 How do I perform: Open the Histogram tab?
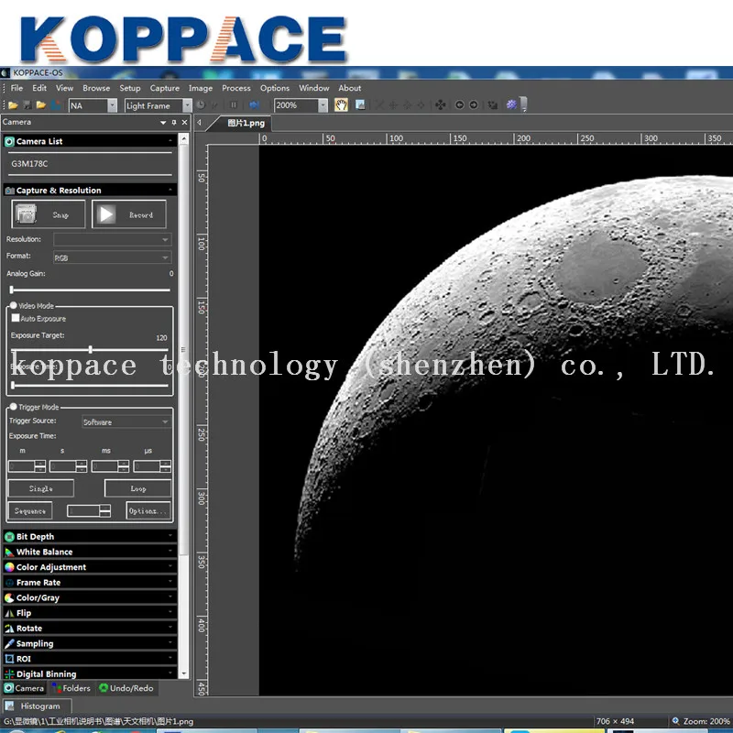[37, 706]
